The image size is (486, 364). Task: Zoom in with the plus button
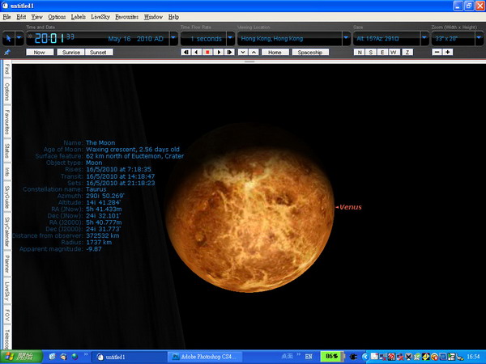pyautogui.click(x=449, y=52)
